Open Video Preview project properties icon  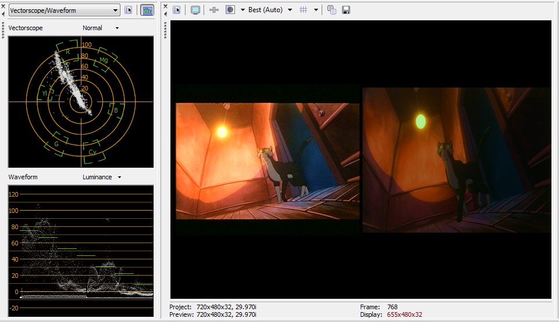coord(177,10)
